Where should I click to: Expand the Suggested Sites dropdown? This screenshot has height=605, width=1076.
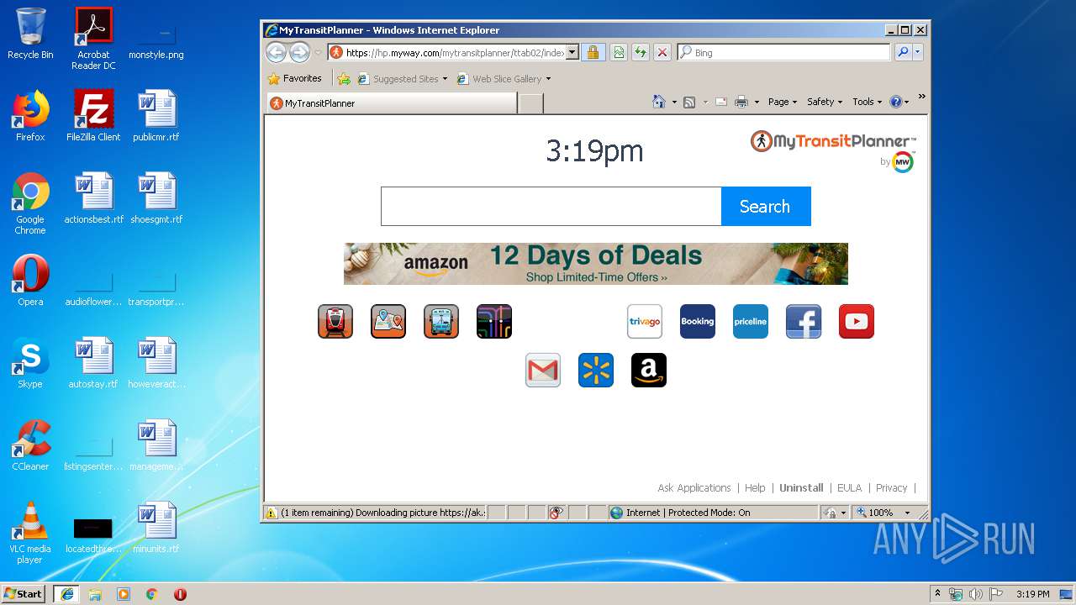pos(445,79)
